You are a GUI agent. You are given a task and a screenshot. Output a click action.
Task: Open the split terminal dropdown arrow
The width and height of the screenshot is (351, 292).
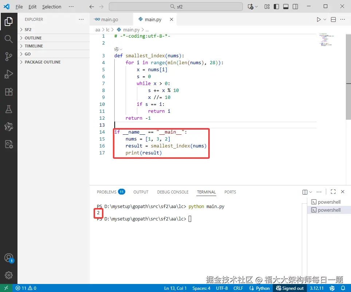[311, 192]
